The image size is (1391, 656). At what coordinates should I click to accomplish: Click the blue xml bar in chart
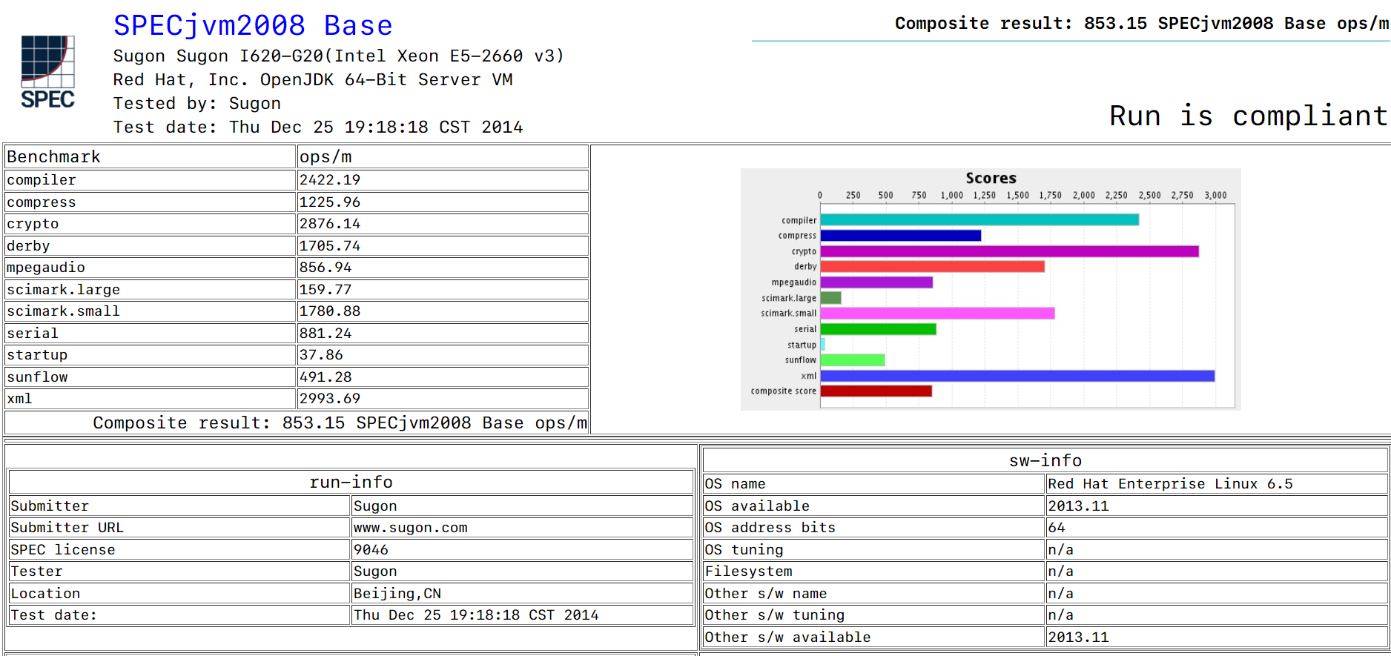click(1017, 376)
